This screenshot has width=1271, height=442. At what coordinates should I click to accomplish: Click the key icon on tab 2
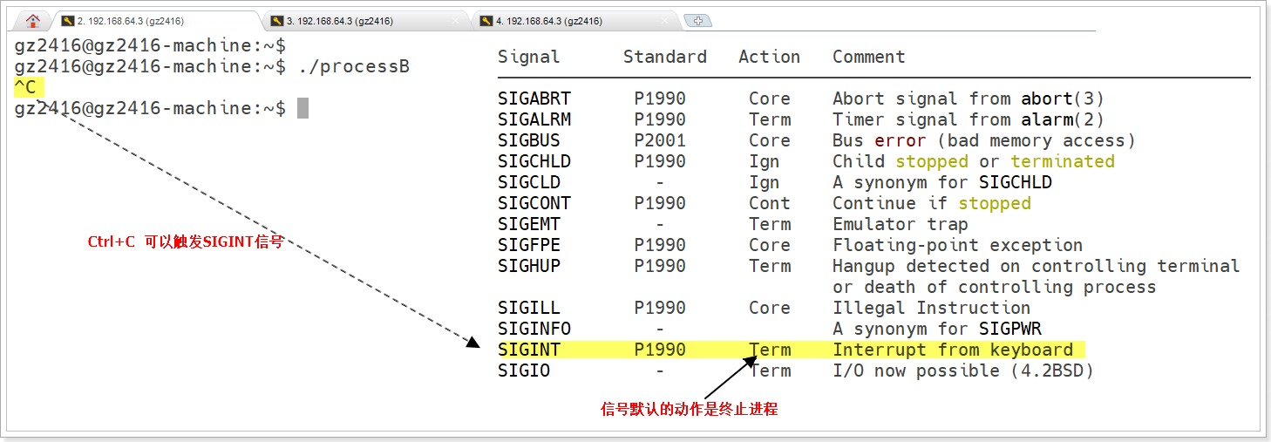67,21
